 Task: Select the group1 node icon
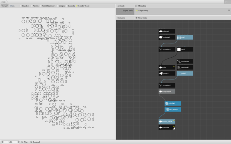pyautogui.click(x=161, y=73)
